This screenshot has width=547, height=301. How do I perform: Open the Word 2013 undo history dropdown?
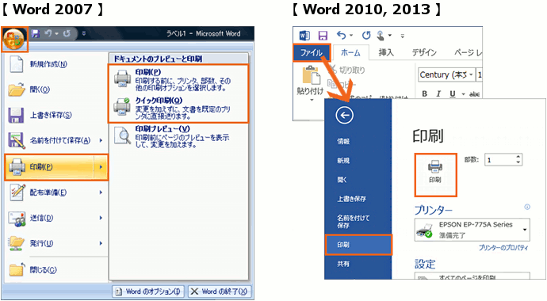pyautogui.click(x=351, y=36)
